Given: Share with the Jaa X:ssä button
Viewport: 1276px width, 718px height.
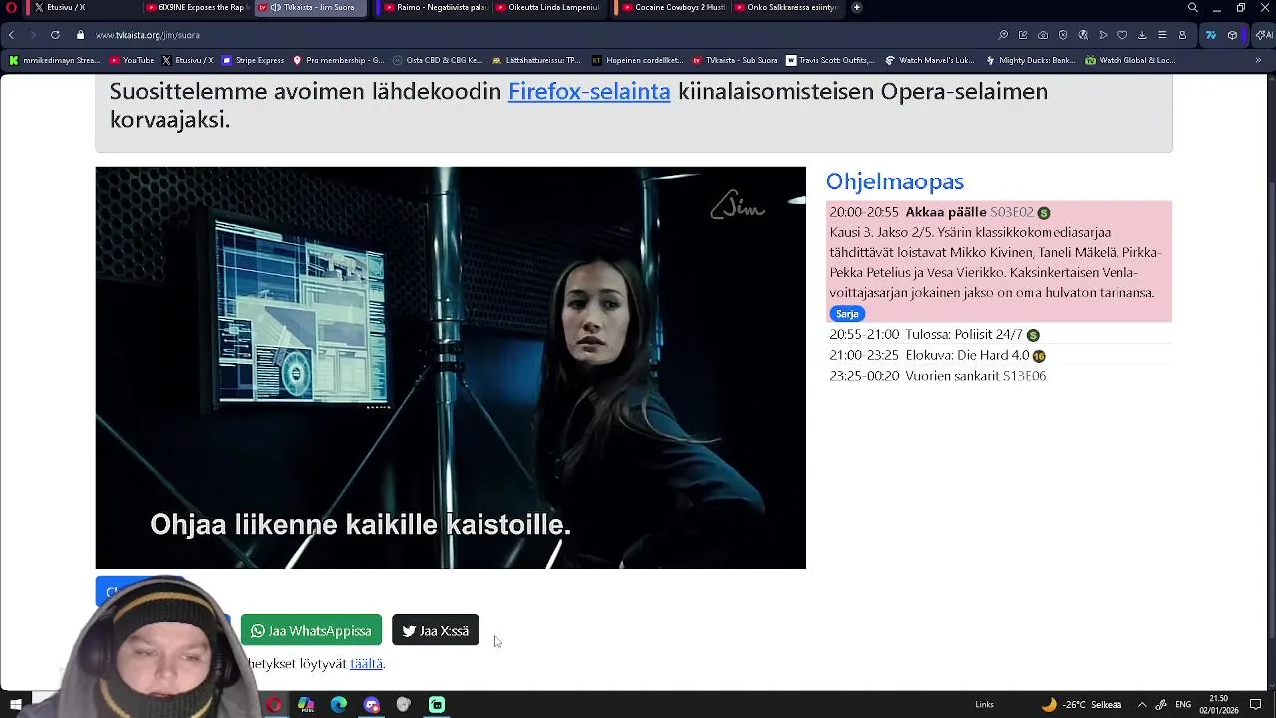Looking at the screenshot, I should tap(436, 631).
